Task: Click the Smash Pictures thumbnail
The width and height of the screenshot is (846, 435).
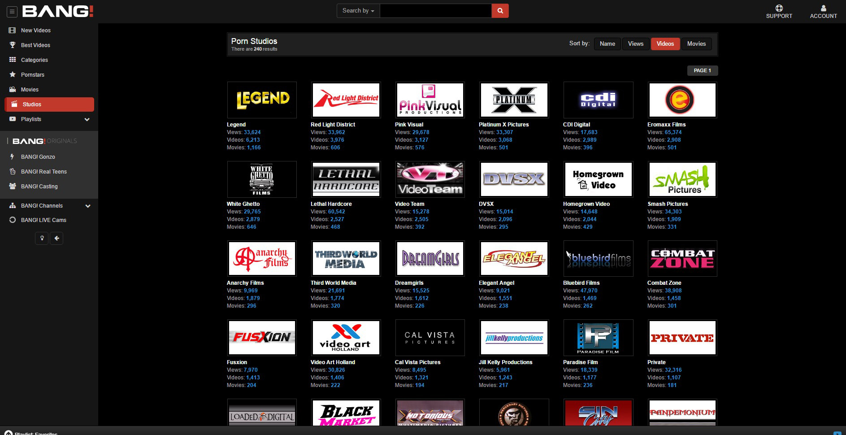Action: pos(682,179)
